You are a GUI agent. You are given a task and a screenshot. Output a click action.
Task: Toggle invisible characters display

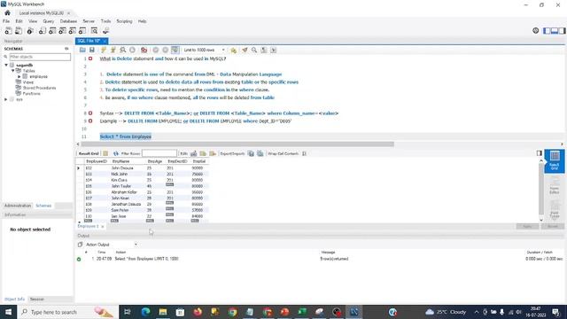coord(264,50)
